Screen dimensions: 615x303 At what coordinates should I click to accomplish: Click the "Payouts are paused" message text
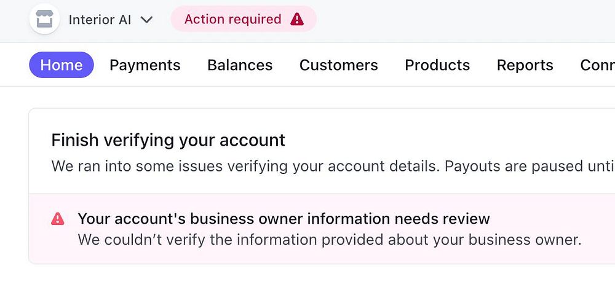click(x=523, y=167)
